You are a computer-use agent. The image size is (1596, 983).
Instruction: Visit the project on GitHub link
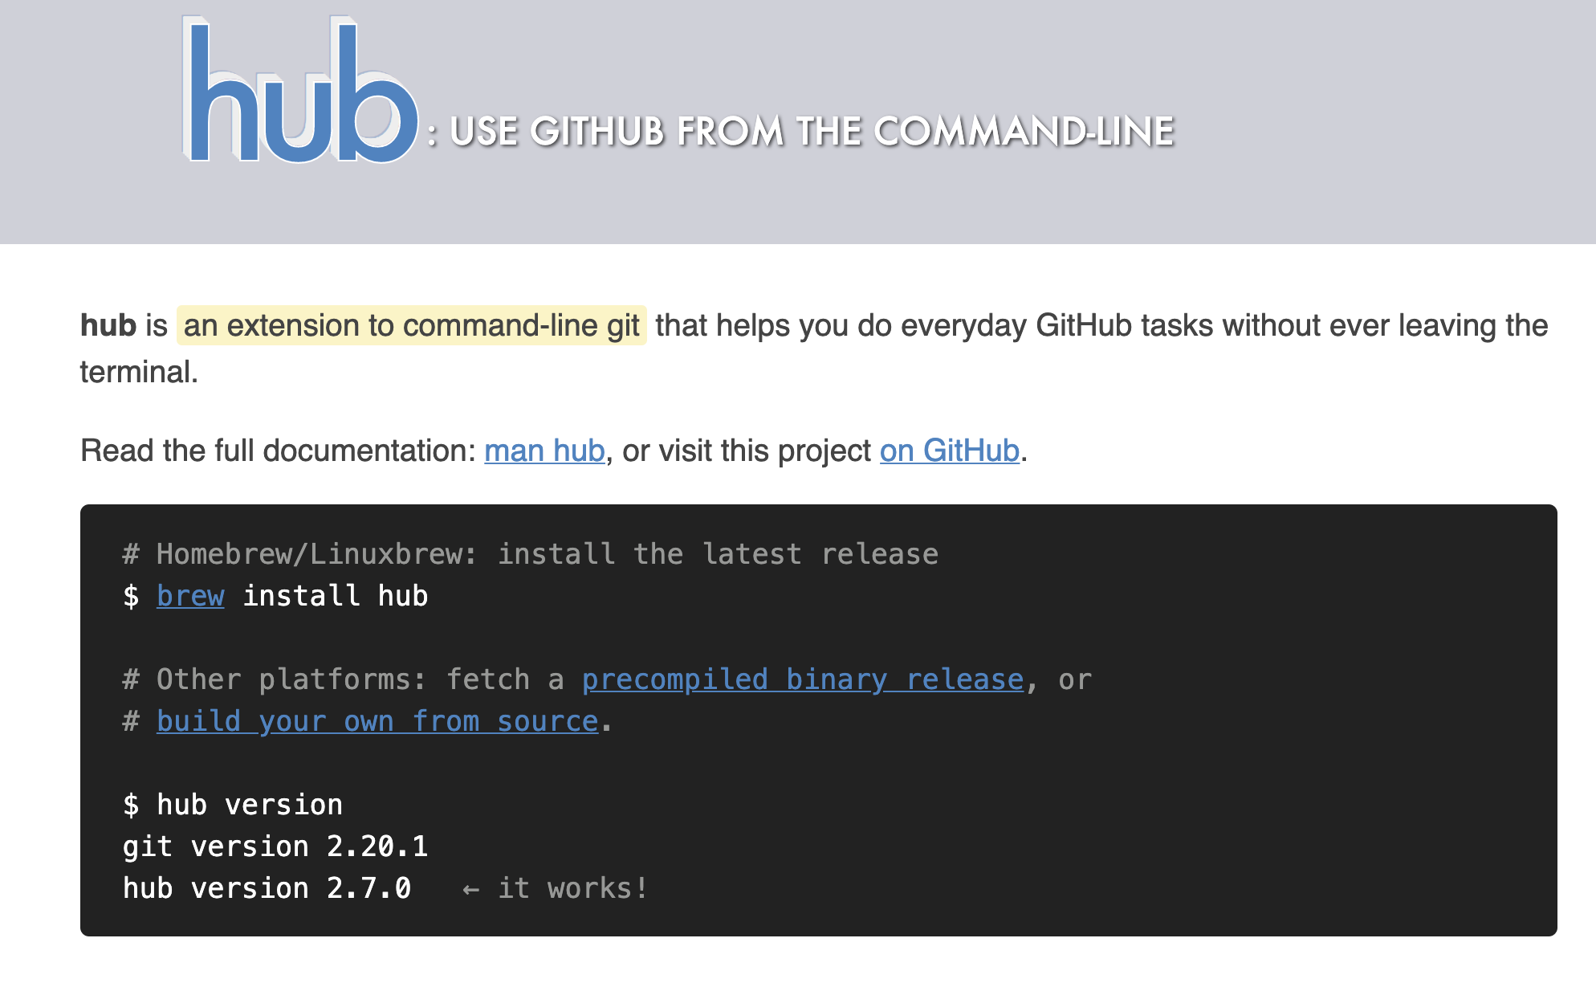[x=950, y=451]
